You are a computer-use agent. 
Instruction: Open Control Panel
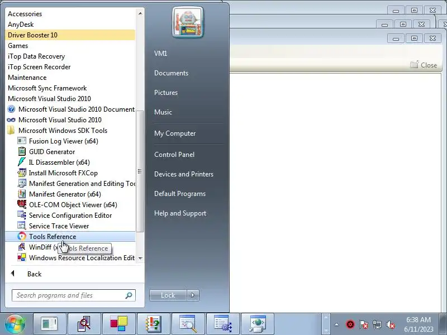[174, 155]
